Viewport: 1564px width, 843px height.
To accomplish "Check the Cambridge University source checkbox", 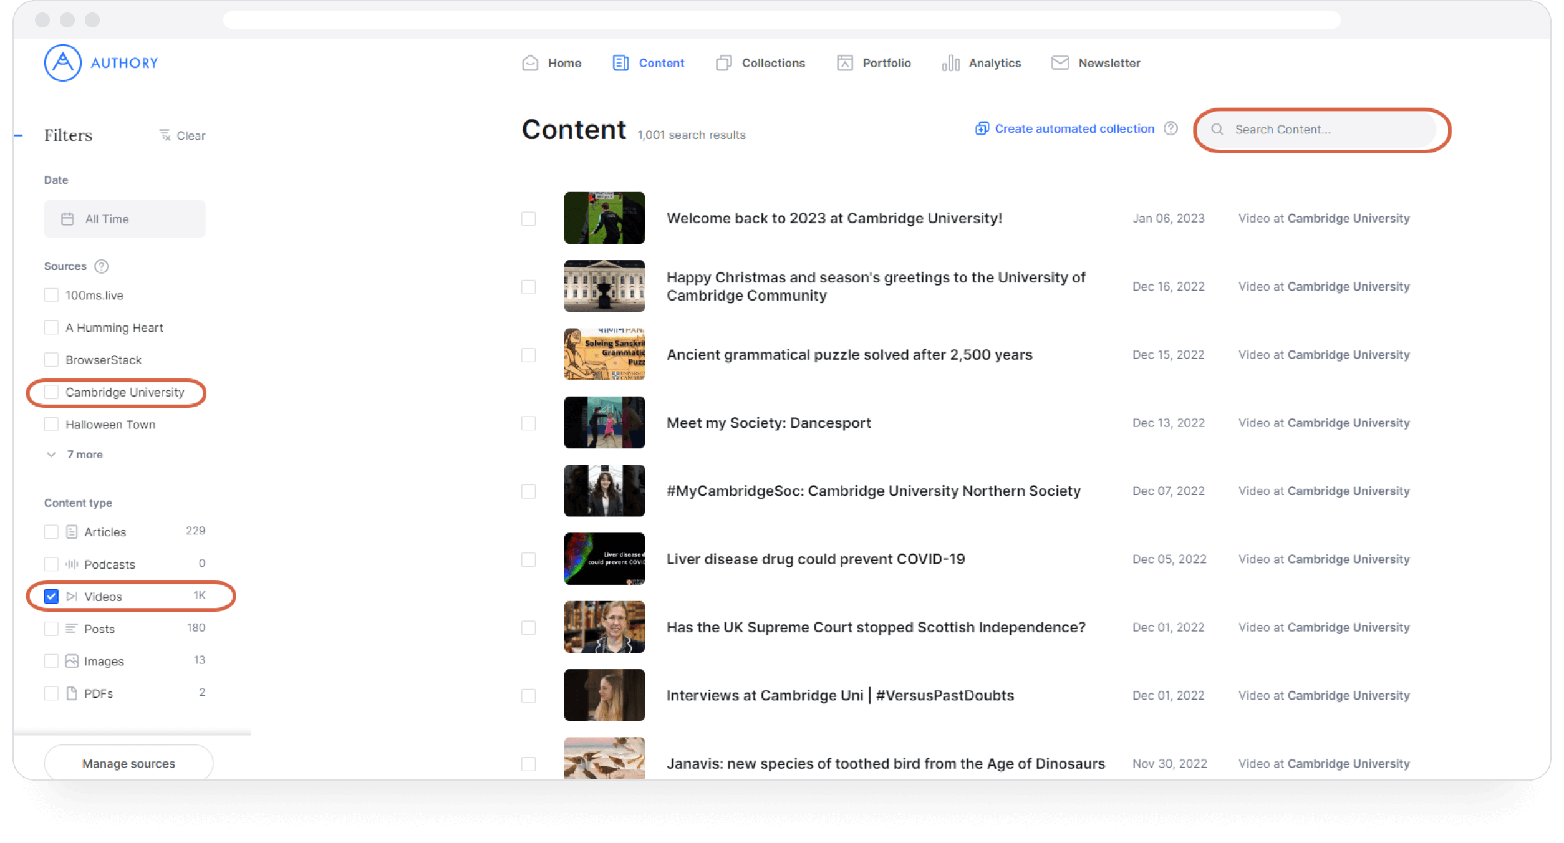I will click(51, 392).
